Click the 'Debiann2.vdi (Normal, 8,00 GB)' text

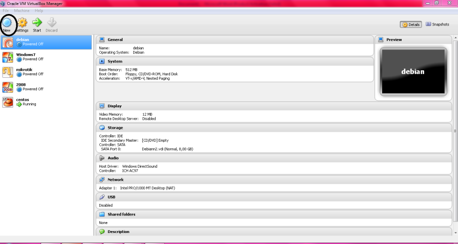click(x=167, y=149)
